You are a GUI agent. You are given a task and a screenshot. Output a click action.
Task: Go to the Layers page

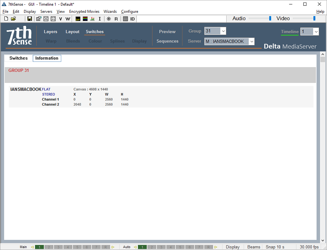pyautogui.click(x=50, y=32)
